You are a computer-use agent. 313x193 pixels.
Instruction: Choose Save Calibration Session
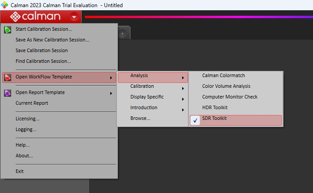(42, 51)
